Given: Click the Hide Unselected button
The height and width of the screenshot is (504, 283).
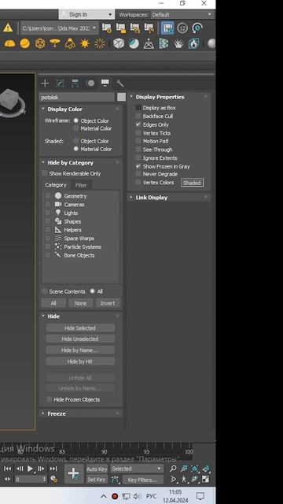Looking at the screenshot, I should click(x=80, y=339).
